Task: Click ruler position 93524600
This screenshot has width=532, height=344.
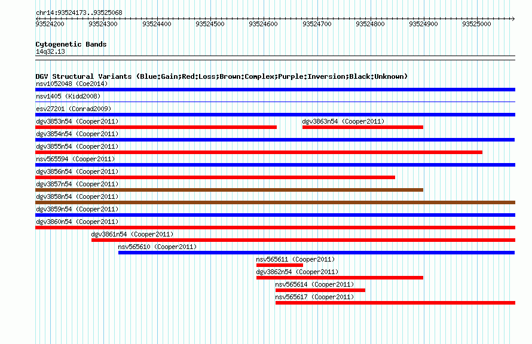Action: (x=263, y=24)
